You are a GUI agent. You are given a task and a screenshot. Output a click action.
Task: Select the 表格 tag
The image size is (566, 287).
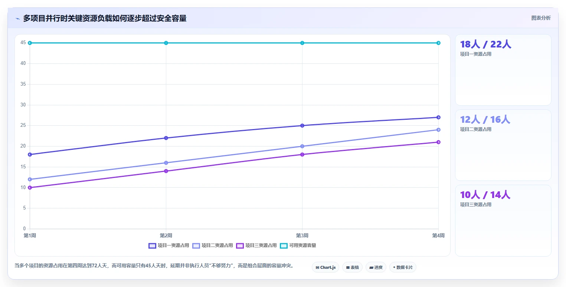(352, 267)
